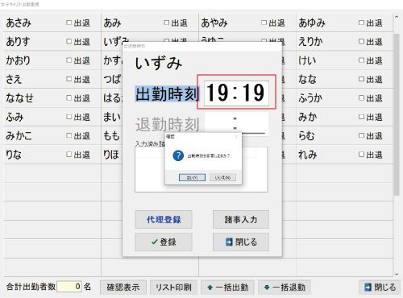Image resolution: width=403 pixels, height=298 pixels.
Task: Close the confirmation dialog with its X
Action: tap(236, 137)
